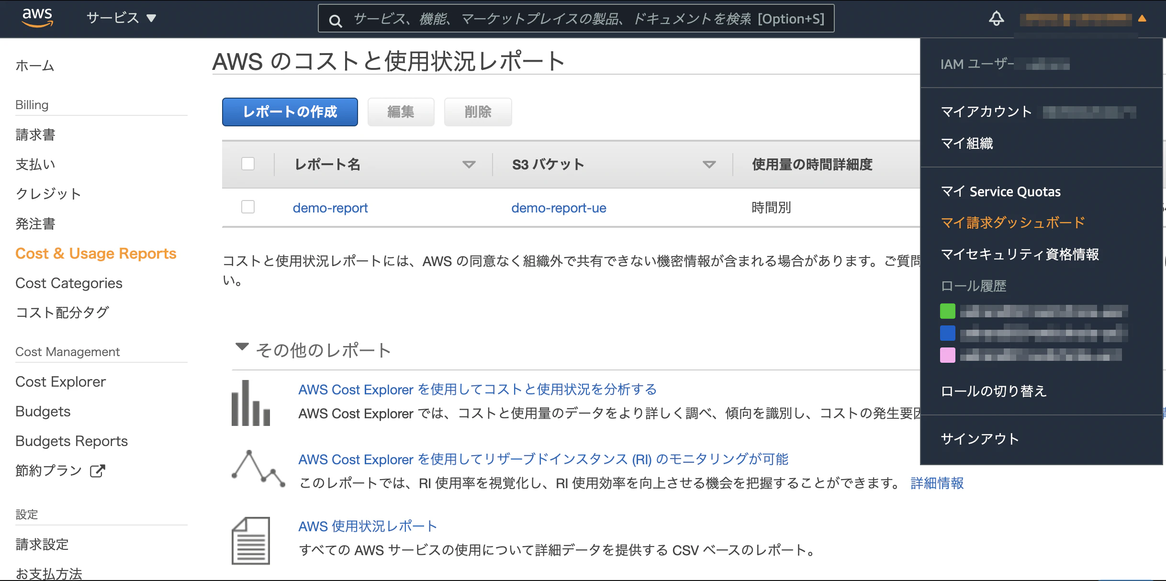Open the demo-report-ue bucket link
This screenshot has height=581, width=1166.
(x=559, y=208)
